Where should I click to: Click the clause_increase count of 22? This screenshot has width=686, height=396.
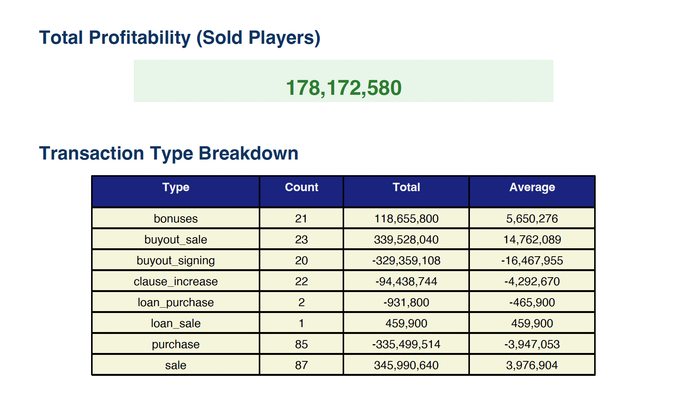coord(301,281)
